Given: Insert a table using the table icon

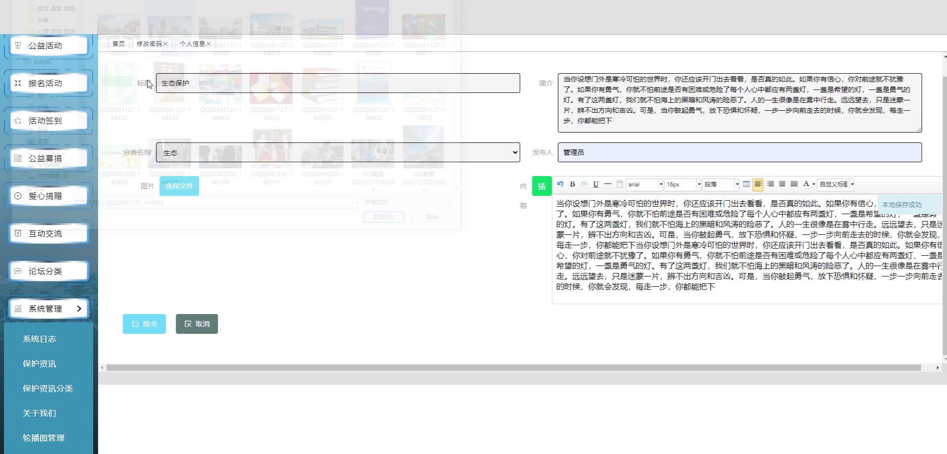Looking at the screenshot, I should tap(746, 184).
